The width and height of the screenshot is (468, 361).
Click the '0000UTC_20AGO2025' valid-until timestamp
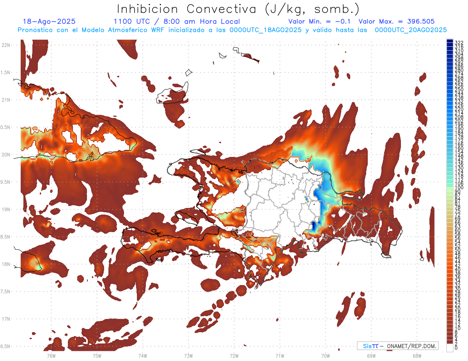point(411,30)
